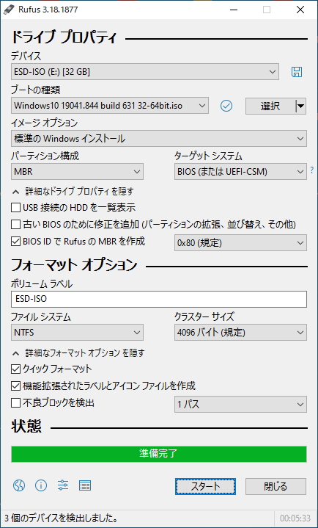The width and height of the screenshot is (318, 528).
Task: Click the checksum checkmark circle icon
Action: (226, 106)
